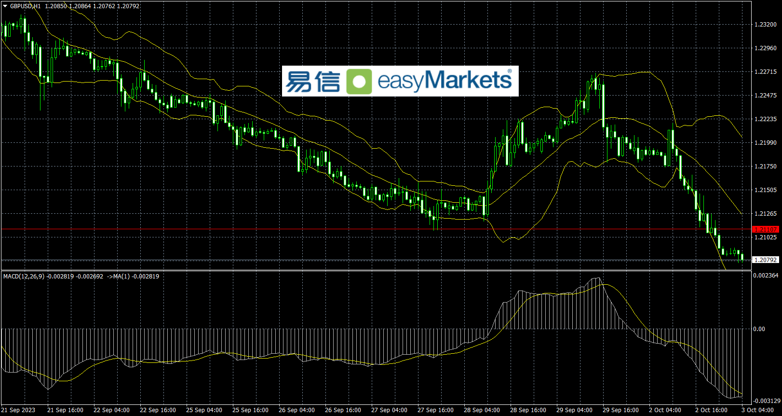The width and height of the screenshot is (782, 416).
Task: Click the 25 Sep 04:00 time label
Action: [204, 410]
